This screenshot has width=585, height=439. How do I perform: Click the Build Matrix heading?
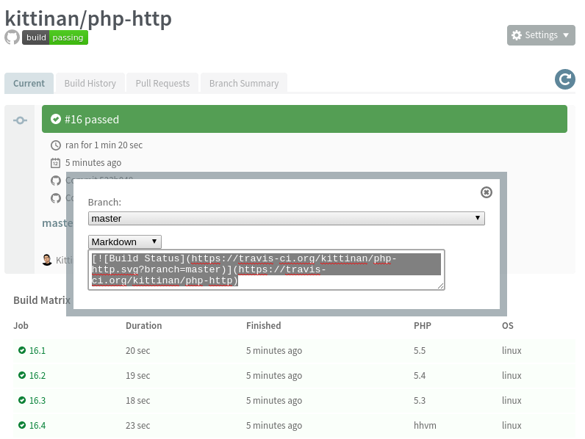point(42,300)
